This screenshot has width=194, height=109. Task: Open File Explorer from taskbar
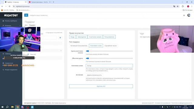[12, 107]
